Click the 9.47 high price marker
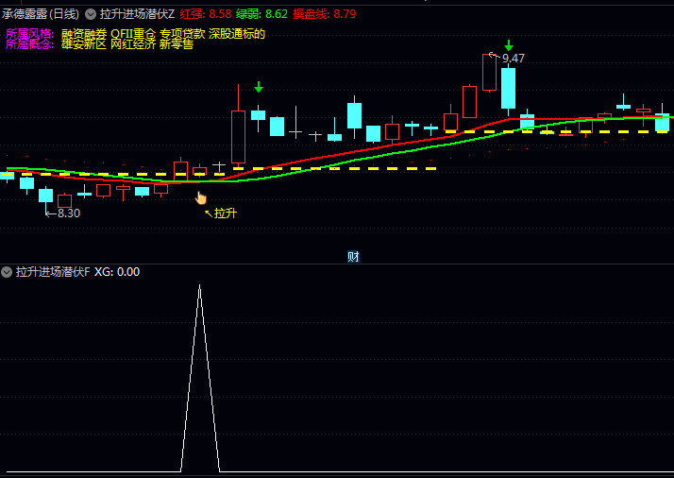Image resolution: width=674 pixels, height=478 pixels. [x=513, y=59]
